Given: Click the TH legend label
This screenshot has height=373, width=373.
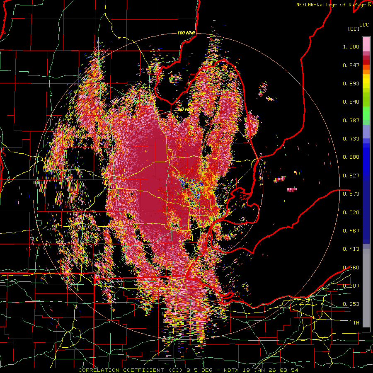Looking at the screenshot, I should pos(356,322).
